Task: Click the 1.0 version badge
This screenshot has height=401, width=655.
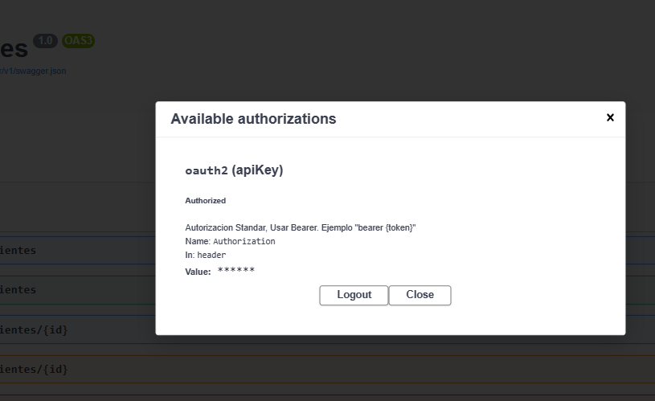Action: [x=45, y=41]
